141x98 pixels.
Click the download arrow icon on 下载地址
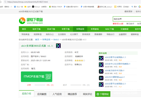(98, 94)
